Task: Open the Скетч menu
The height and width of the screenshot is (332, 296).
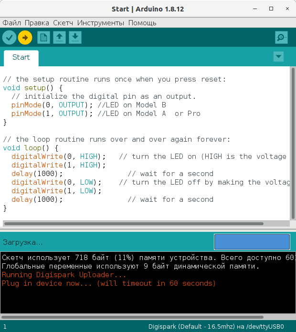Action: point(63,23)
